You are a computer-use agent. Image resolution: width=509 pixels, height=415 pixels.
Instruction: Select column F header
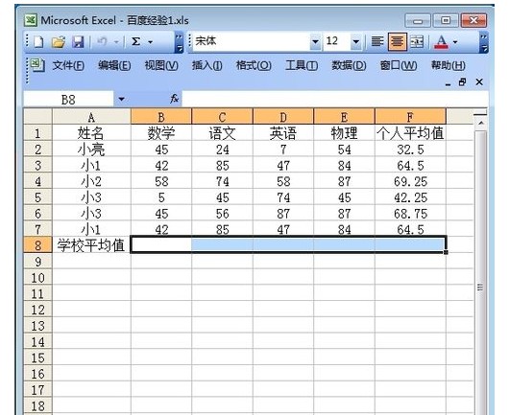(x=410, y=117)
